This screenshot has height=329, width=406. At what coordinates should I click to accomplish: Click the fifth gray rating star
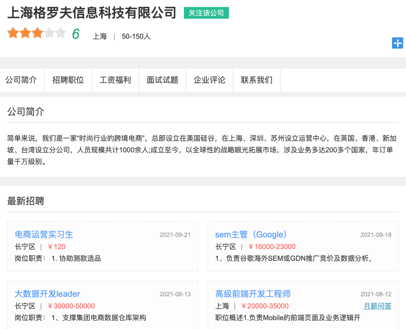point(61,34)
